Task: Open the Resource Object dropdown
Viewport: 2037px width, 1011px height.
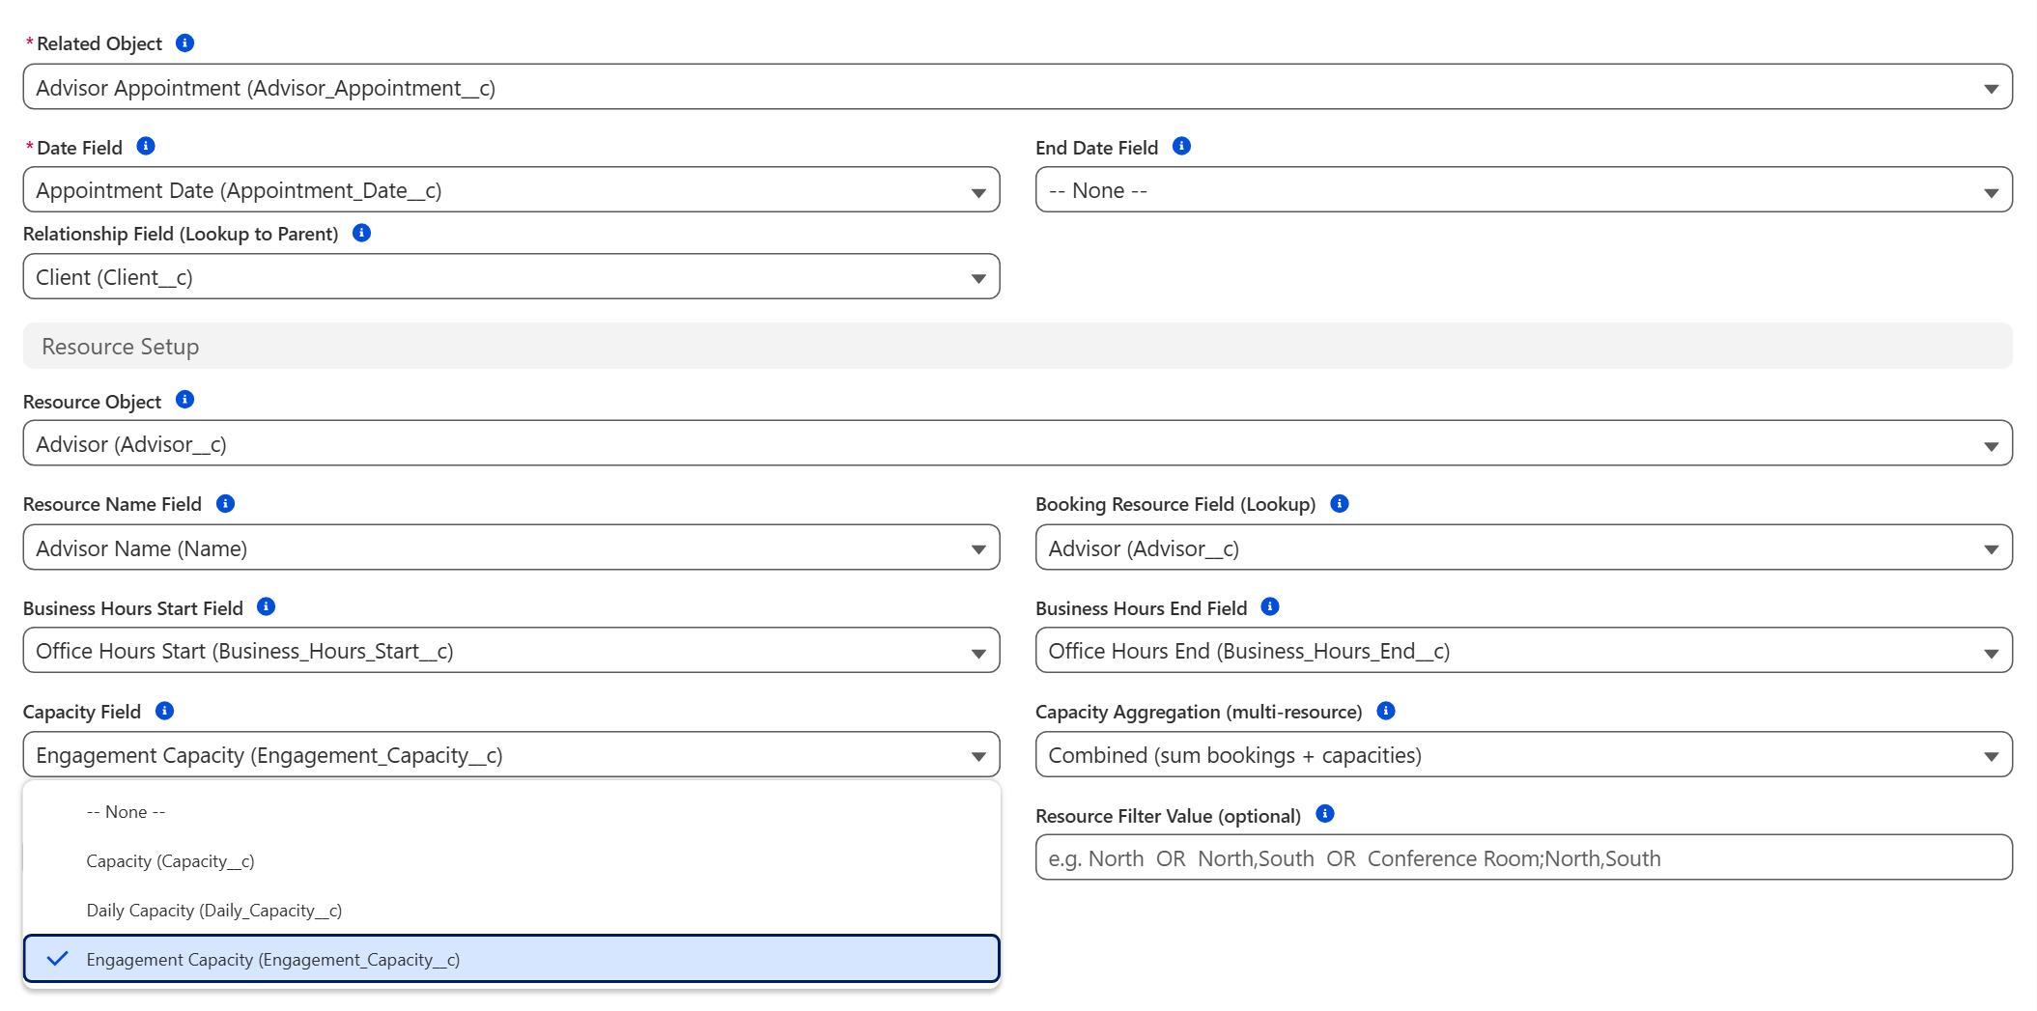Action: point(1018,443)
